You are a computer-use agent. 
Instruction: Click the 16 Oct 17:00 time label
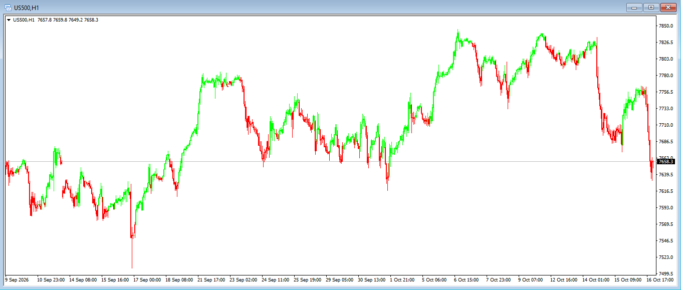[659, 280]
